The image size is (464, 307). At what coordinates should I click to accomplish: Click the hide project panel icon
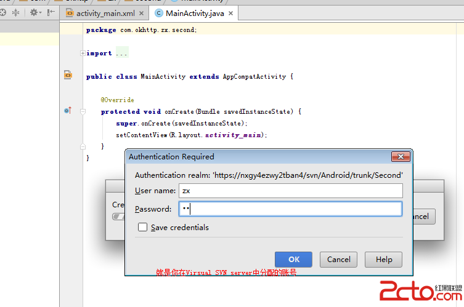click(x=51, y=12)
